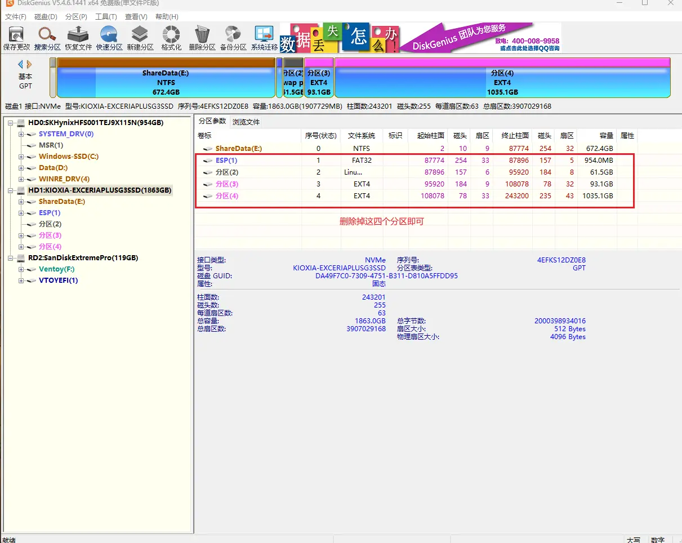Collapse the HD1:KIOXIA disk node

point(11,190)
